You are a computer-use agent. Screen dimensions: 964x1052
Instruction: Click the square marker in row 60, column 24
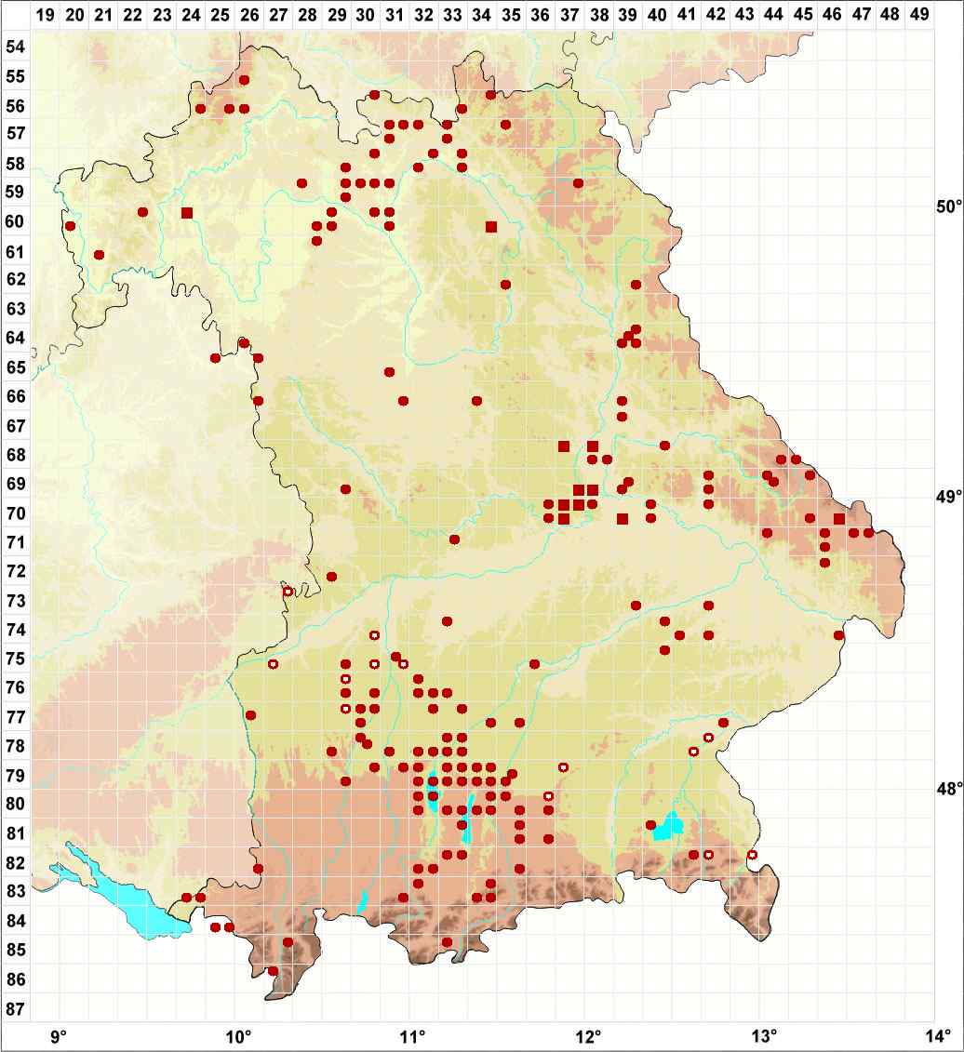187,213
